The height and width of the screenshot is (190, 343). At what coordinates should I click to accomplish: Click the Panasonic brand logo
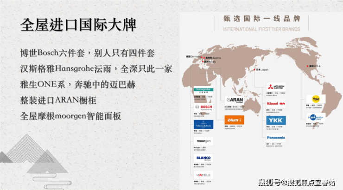click(276, 138)
